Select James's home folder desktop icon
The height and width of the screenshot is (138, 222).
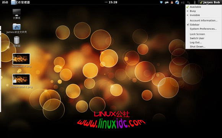(x=17, y=28)
